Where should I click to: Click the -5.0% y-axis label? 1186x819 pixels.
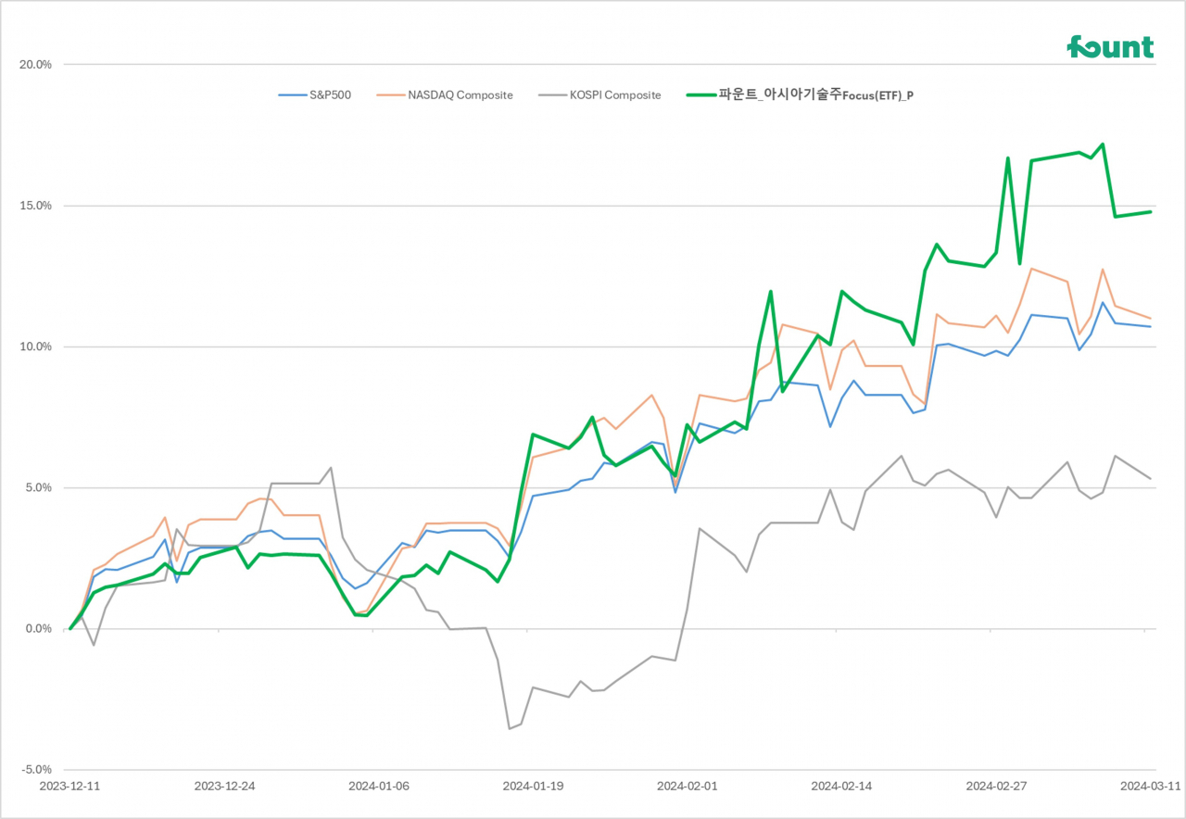[x=36, y=770]
